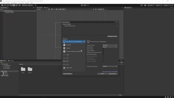Click the Play button
Image resolution: width=174 pixels, height=98 pixels.
point(82,5)
